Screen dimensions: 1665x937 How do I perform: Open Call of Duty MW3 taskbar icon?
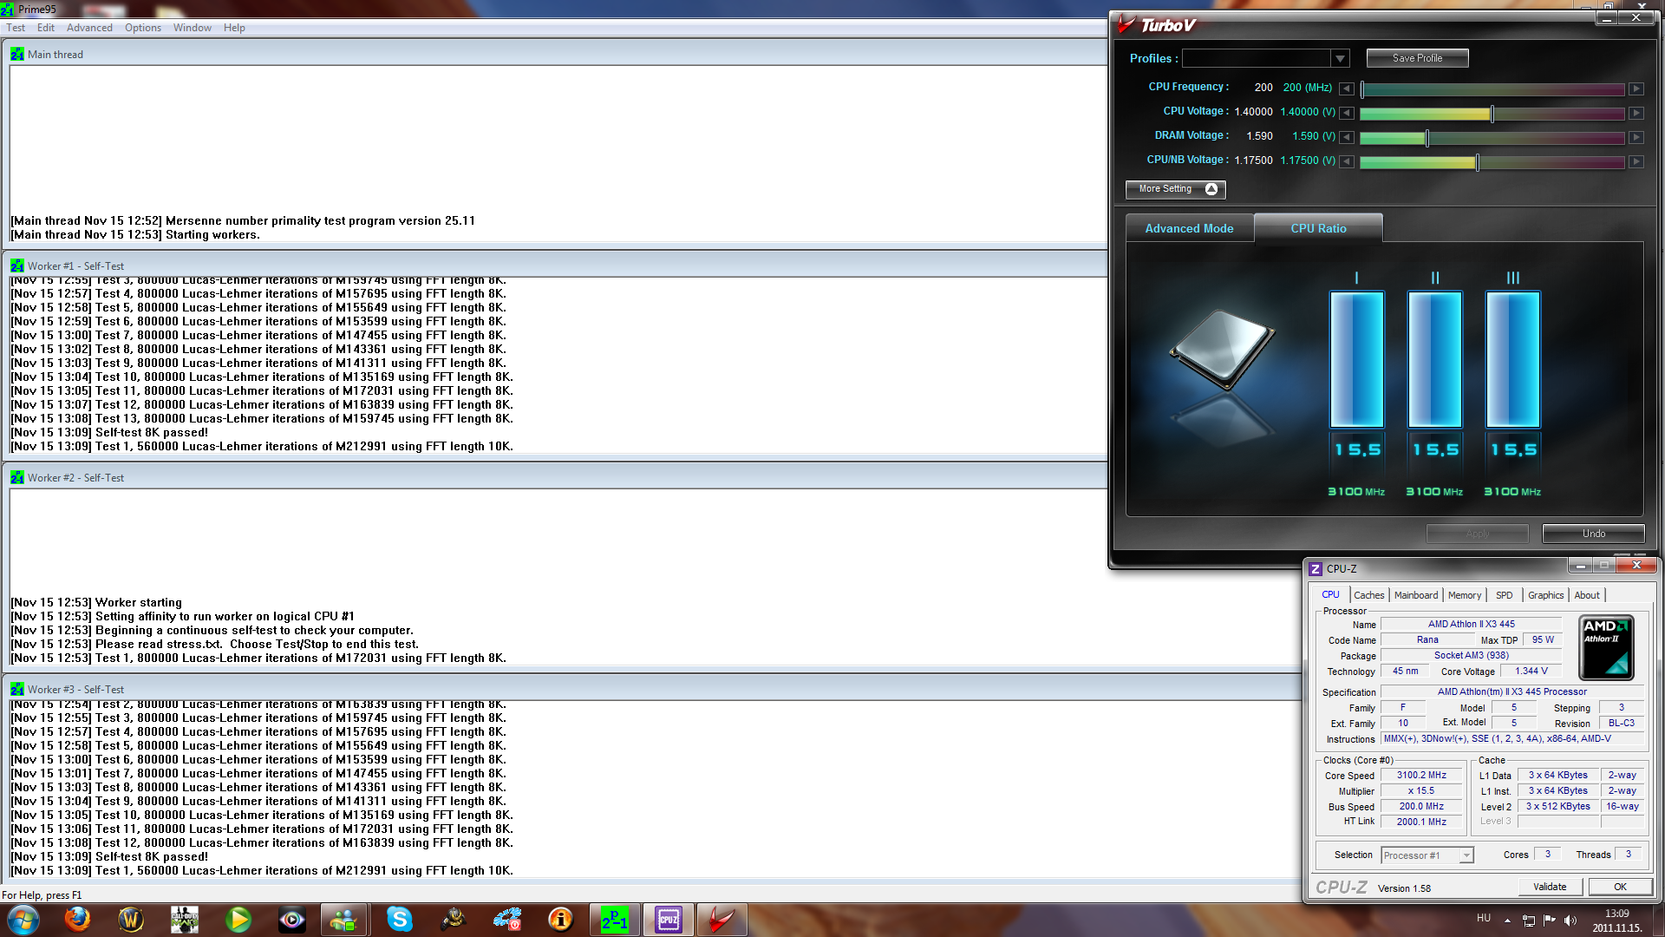(185, 919)
